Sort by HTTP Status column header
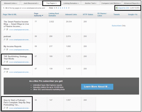The image size is (142, 112). point(88,15)
